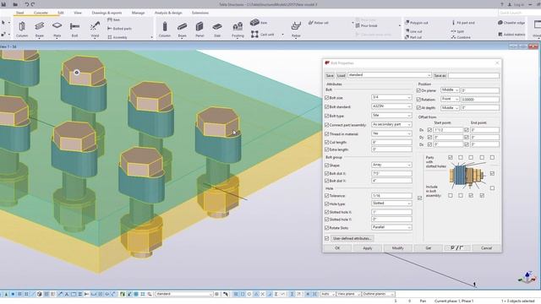Select the Footing tool
Screen dimensions: 541x304
click(x=238, y=29)
